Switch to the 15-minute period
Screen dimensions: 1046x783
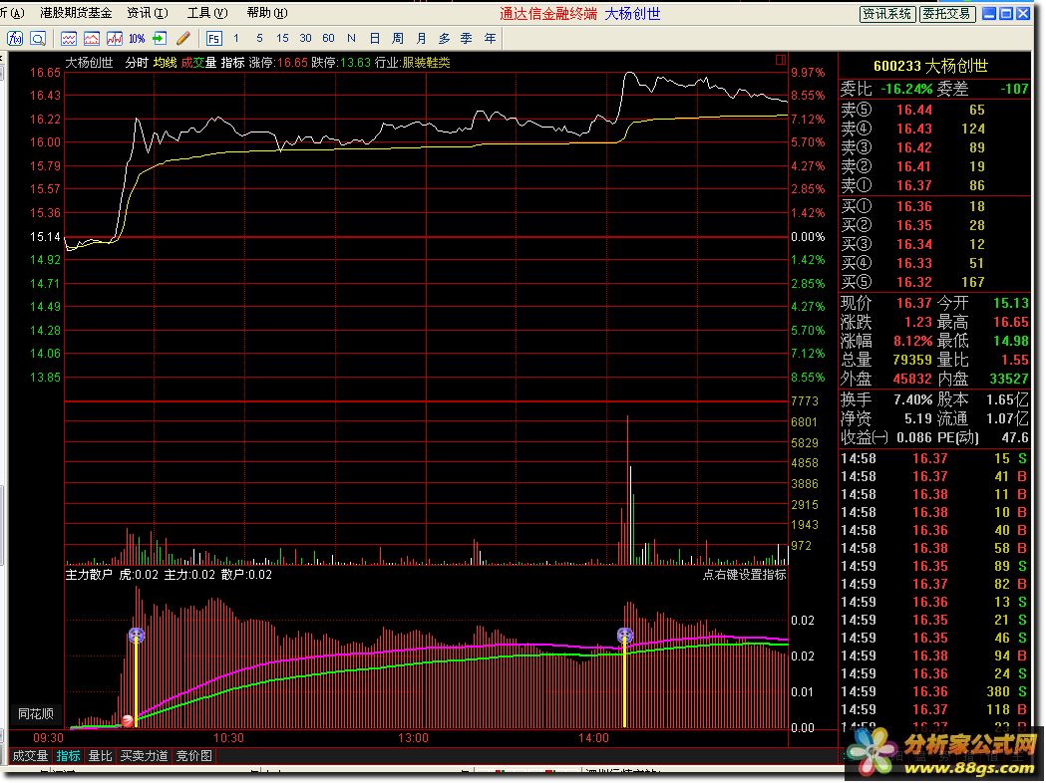tap(282, 39)
